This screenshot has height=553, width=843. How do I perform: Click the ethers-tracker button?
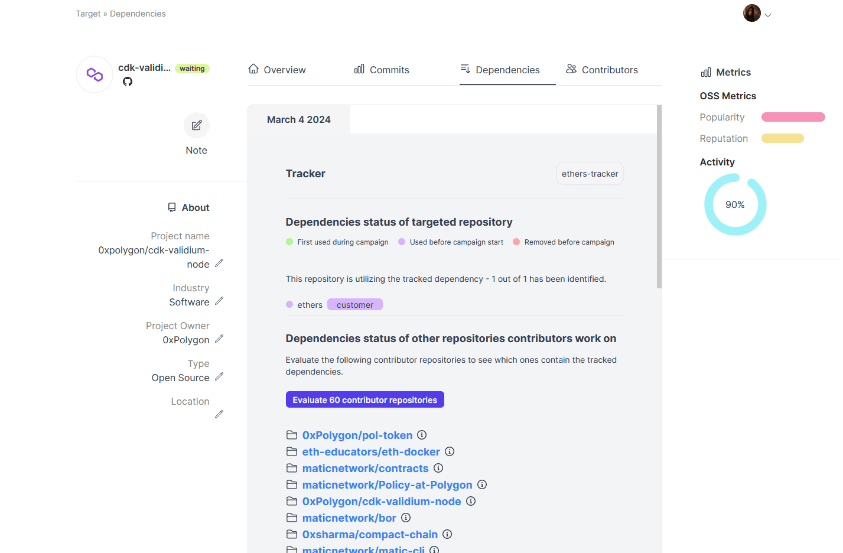pyautogui.click(x=590, y=174)
